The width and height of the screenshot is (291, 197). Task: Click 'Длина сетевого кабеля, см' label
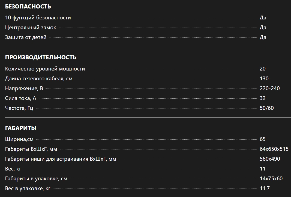[x=39, y=79]
